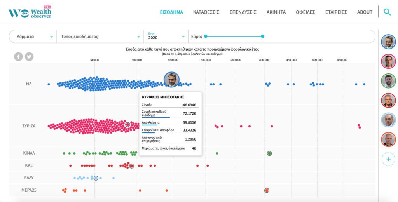Go to ΟΦΕΙΛΕΣ section
The height and width of the screenshot is (202, 398).
305,12
